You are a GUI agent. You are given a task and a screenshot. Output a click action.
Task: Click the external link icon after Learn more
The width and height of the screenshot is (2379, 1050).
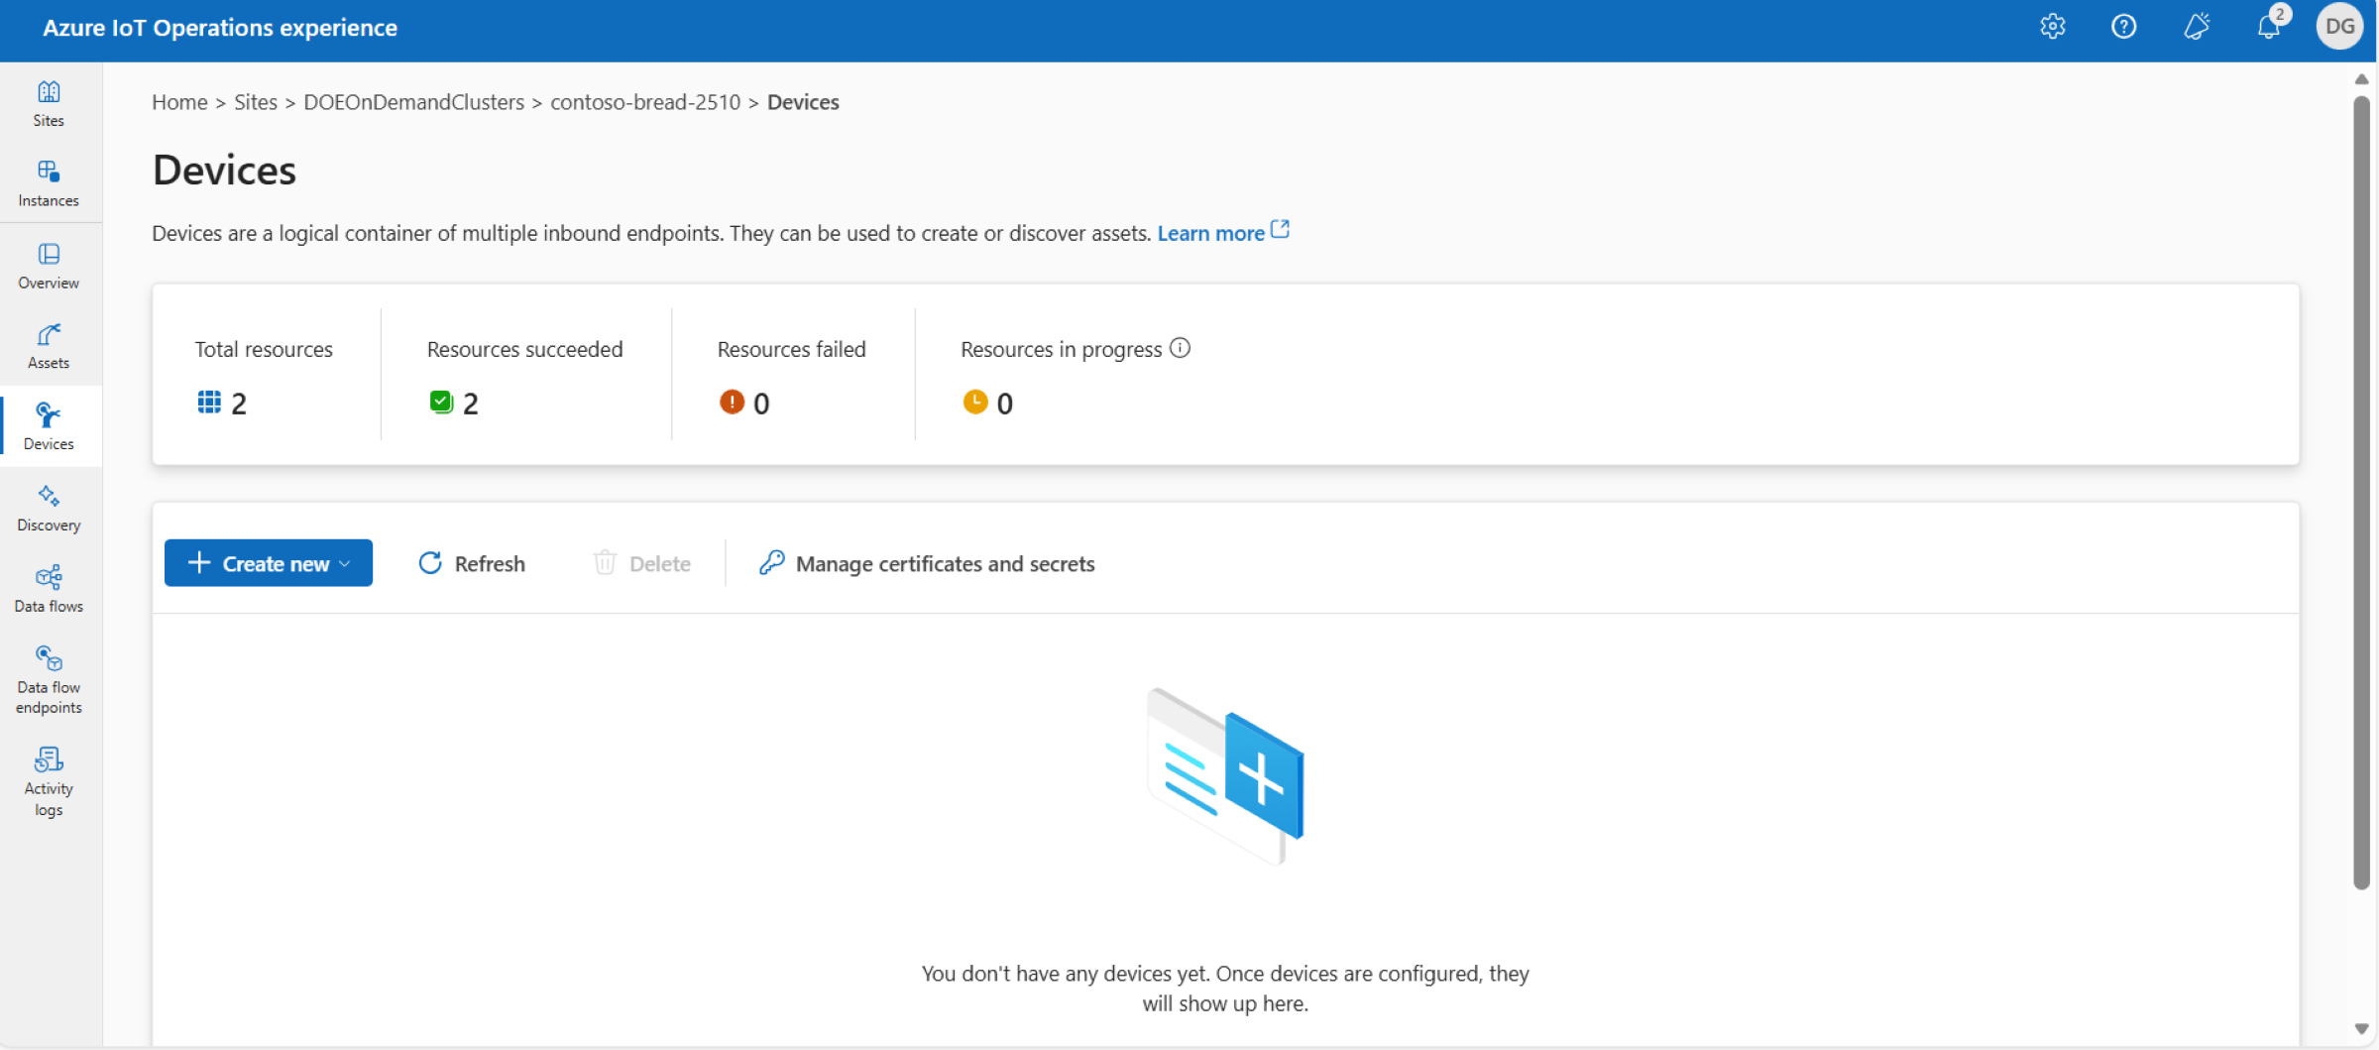coord(1281,230)
